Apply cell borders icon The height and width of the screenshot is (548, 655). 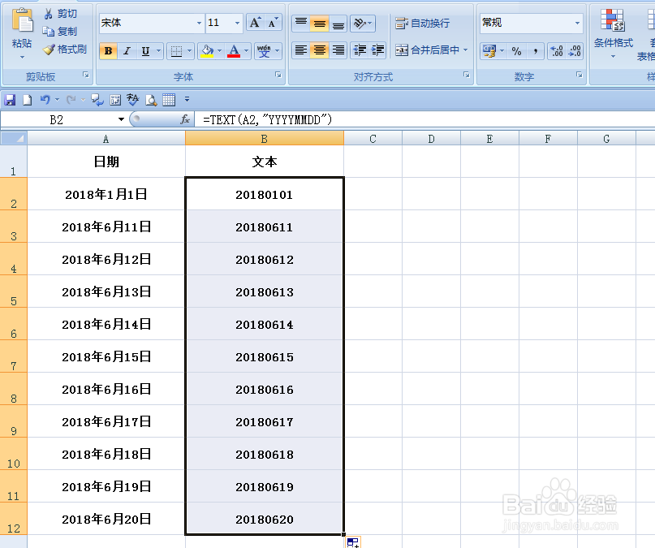pos(177,51)
